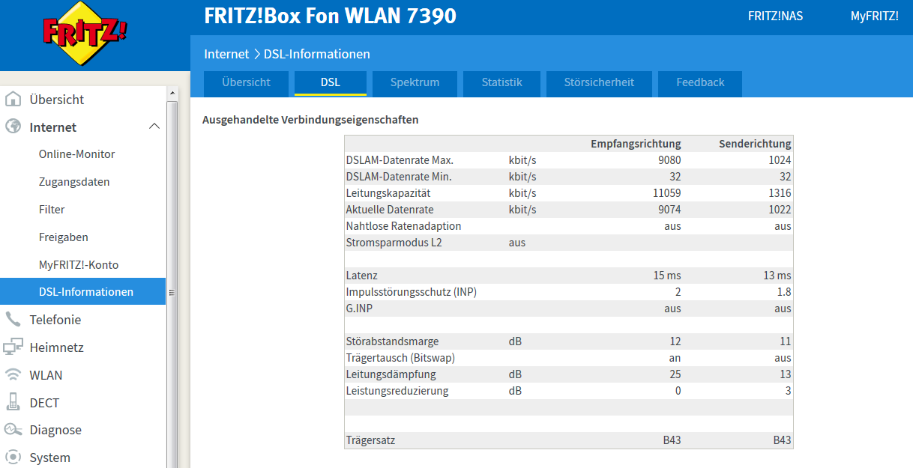Click the Störabstandsmarge row label
913x468 pixels.
[392, 341]
